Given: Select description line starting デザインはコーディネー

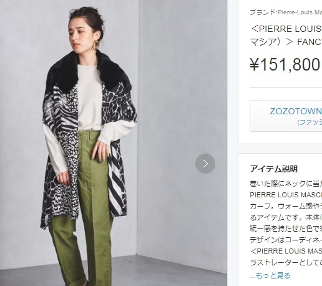Looking at the screenshot, I should click(x=286, y=240).
